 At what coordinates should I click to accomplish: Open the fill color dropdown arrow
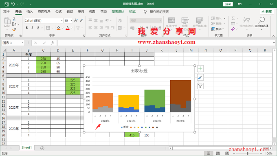[63, 28]
